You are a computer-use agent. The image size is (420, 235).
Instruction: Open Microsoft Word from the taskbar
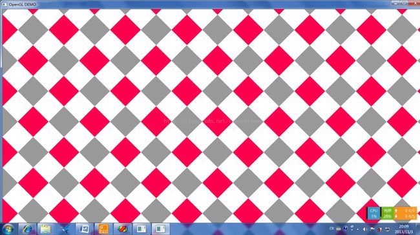click(x=85, y=229)
